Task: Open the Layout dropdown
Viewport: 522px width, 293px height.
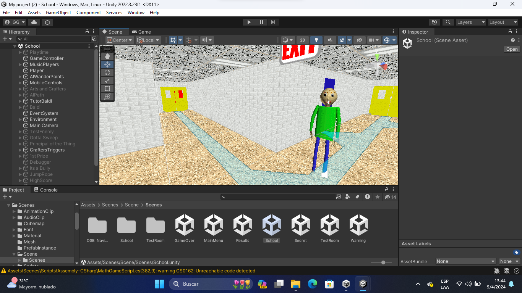Action: (503, 22)
